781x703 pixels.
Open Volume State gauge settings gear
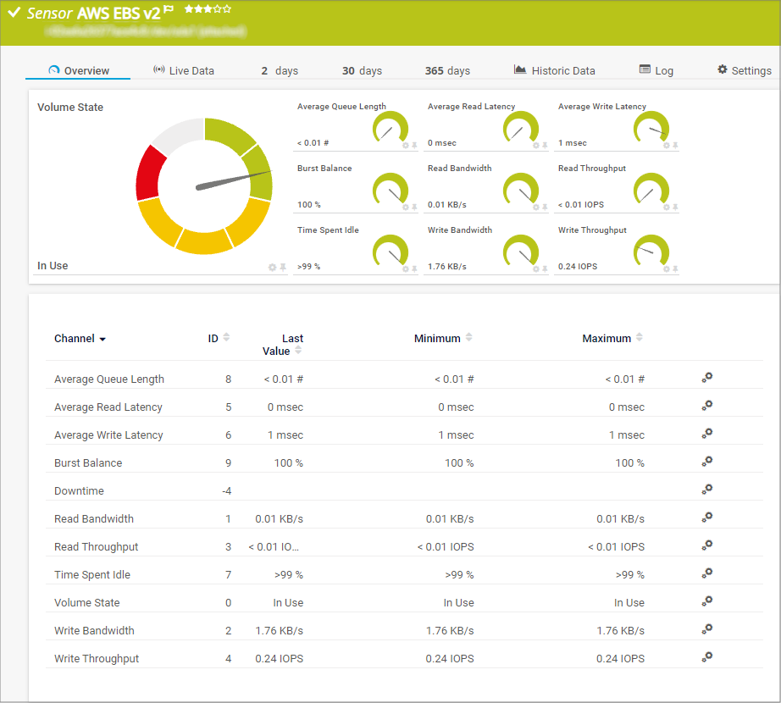pos(272,268)
